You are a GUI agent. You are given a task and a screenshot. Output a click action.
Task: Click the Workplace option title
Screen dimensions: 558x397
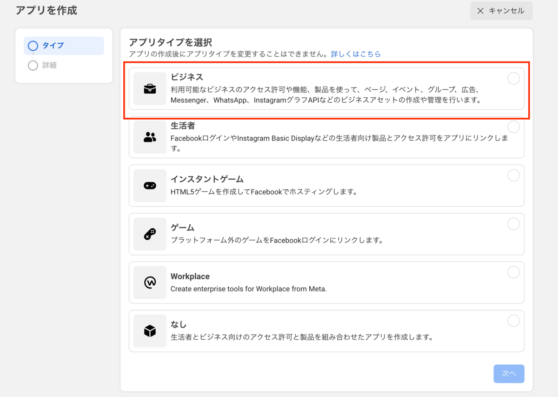click(x=190, y=276)
